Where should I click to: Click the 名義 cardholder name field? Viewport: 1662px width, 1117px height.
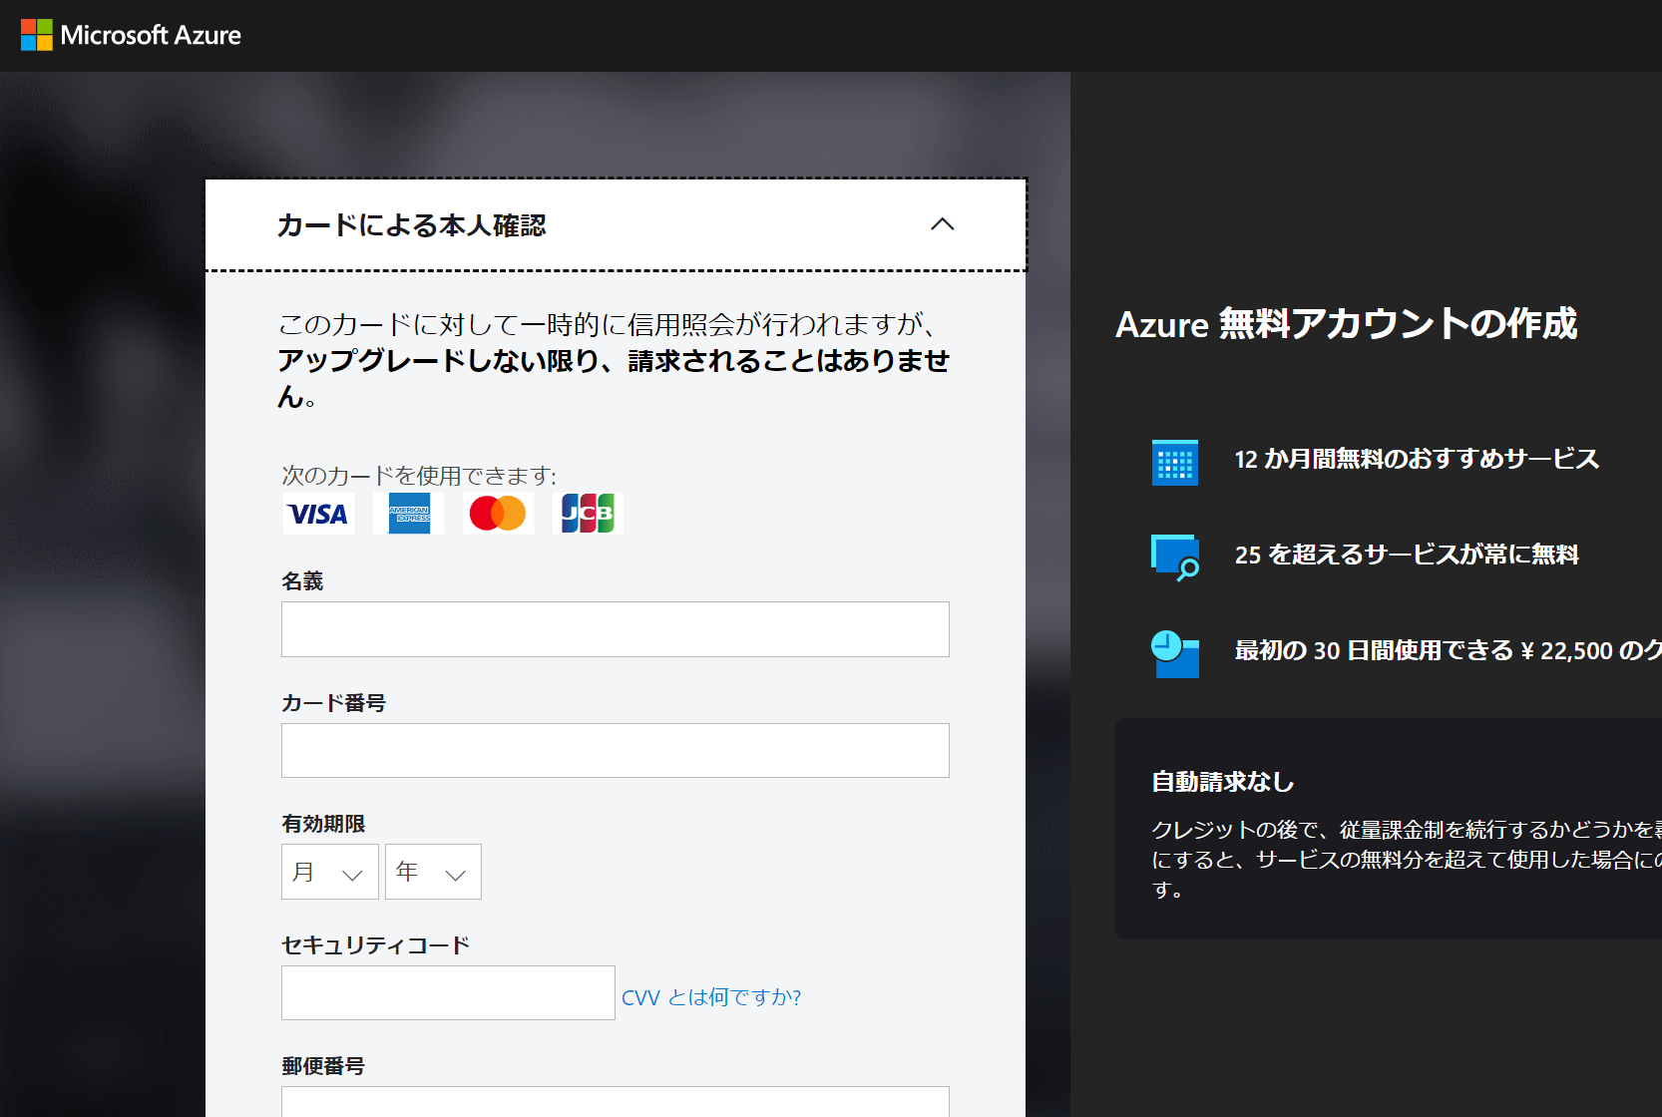tap(615, 629)
